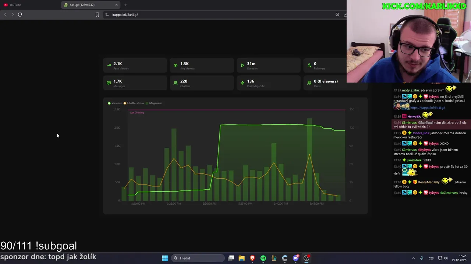Open File Explorer from taskbar

[x=242, y=258]
